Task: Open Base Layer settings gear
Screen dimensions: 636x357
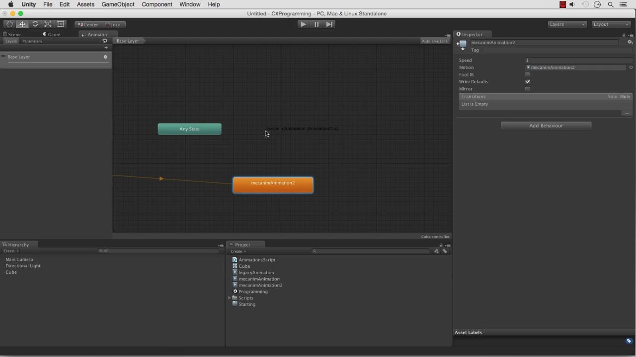Action: point(105,57)
